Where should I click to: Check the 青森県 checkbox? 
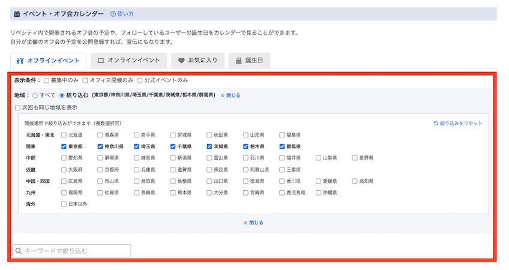[100, 135]
